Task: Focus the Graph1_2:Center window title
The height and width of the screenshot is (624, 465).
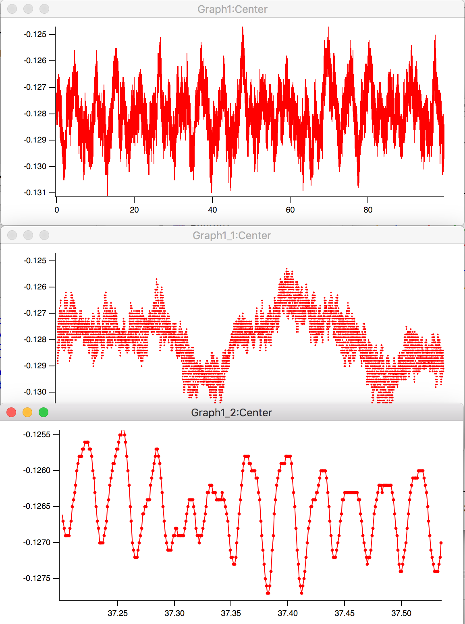Action: [232, 412]
